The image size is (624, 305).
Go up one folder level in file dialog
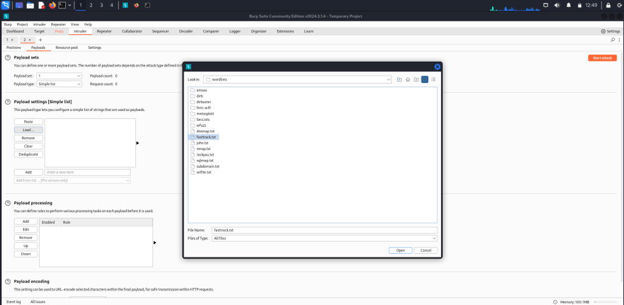(x=400, y=79)
